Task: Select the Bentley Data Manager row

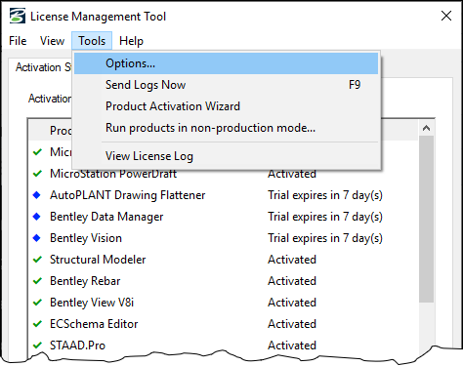Action: point(224,217)
